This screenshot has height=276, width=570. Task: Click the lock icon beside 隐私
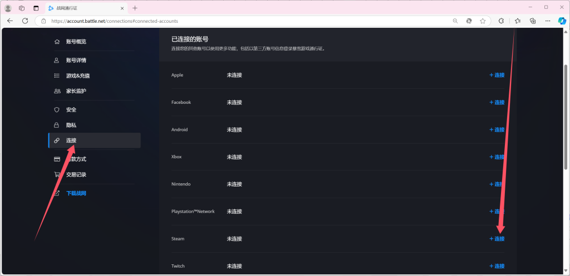point(57,125)
